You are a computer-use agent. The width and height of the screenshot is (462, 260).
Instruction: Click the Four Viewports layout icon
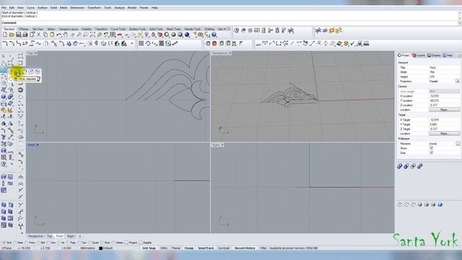(x=113, y=35)
